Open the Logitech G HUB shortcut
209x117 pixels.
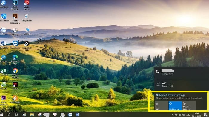27,46
